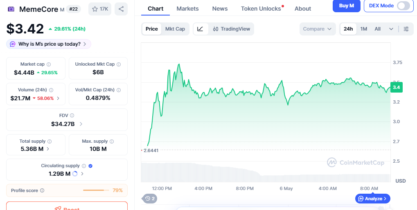Expand Total supply details chevron

48,149
